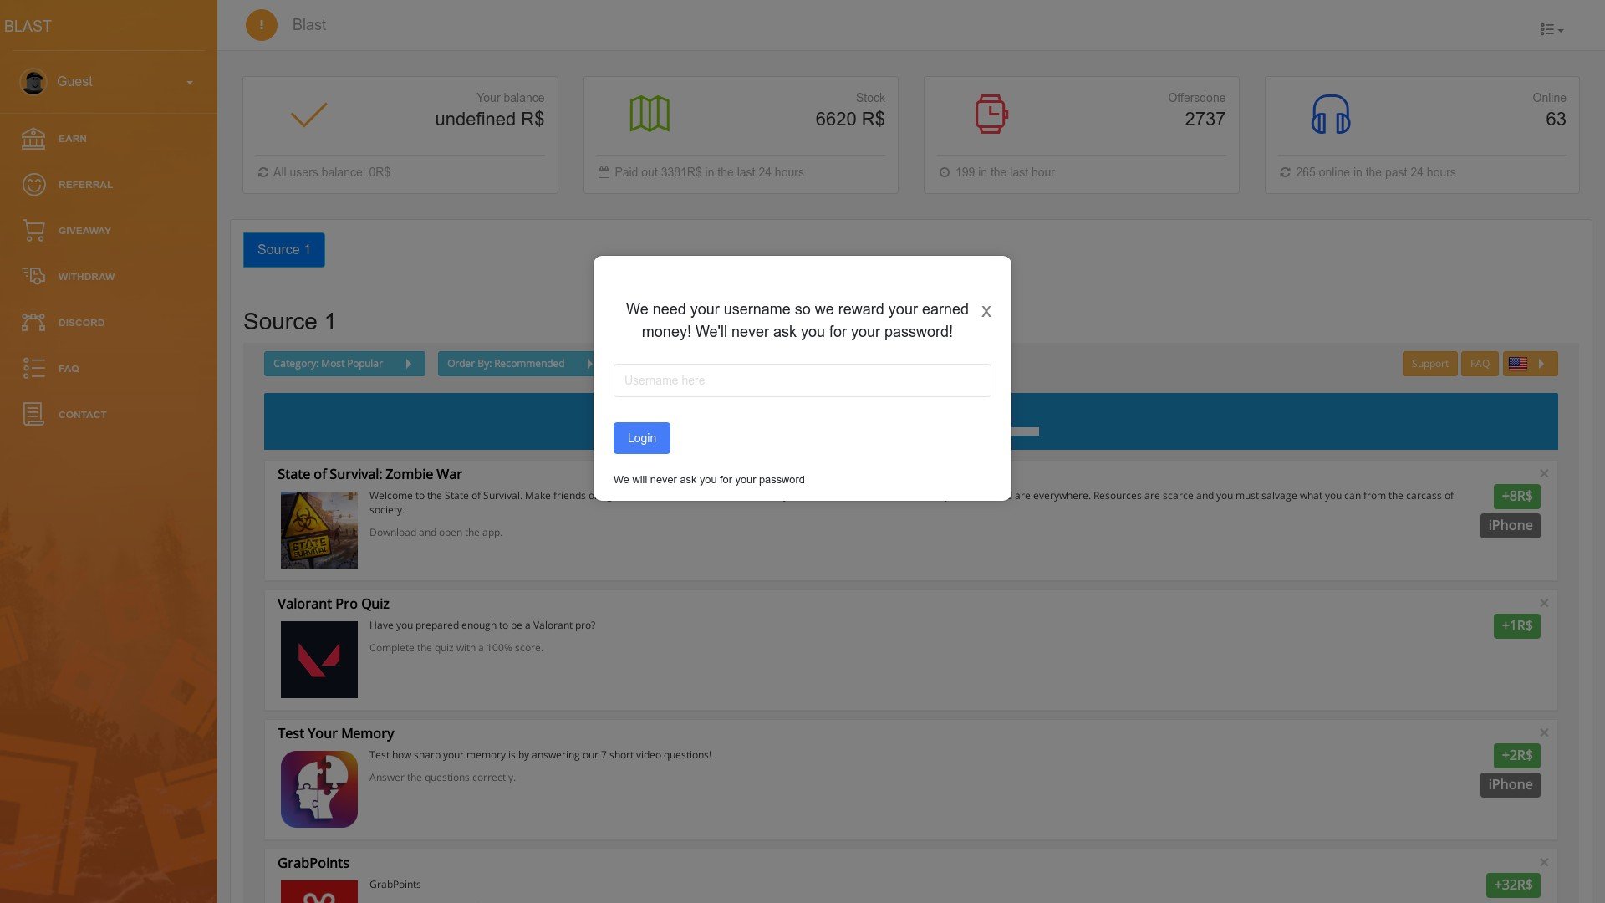Click the Stock map icon on dashboard

coord(650,113)
